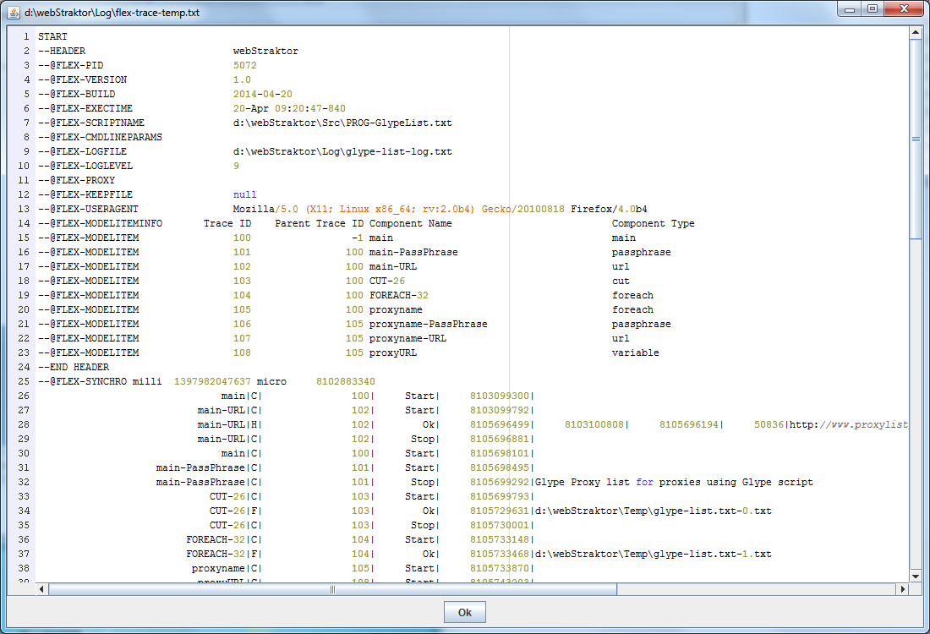This screenshot has width=930, height=634.
Task: Click the null value on the FLEX-KEEPFILE line
Action: (x=244, y=194)
